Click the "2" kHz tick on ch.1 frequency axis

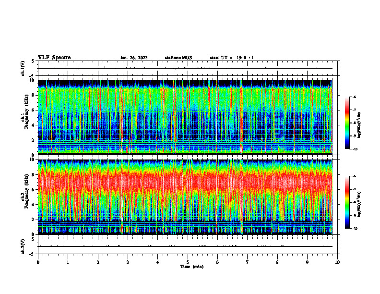[x=34, y=140]
